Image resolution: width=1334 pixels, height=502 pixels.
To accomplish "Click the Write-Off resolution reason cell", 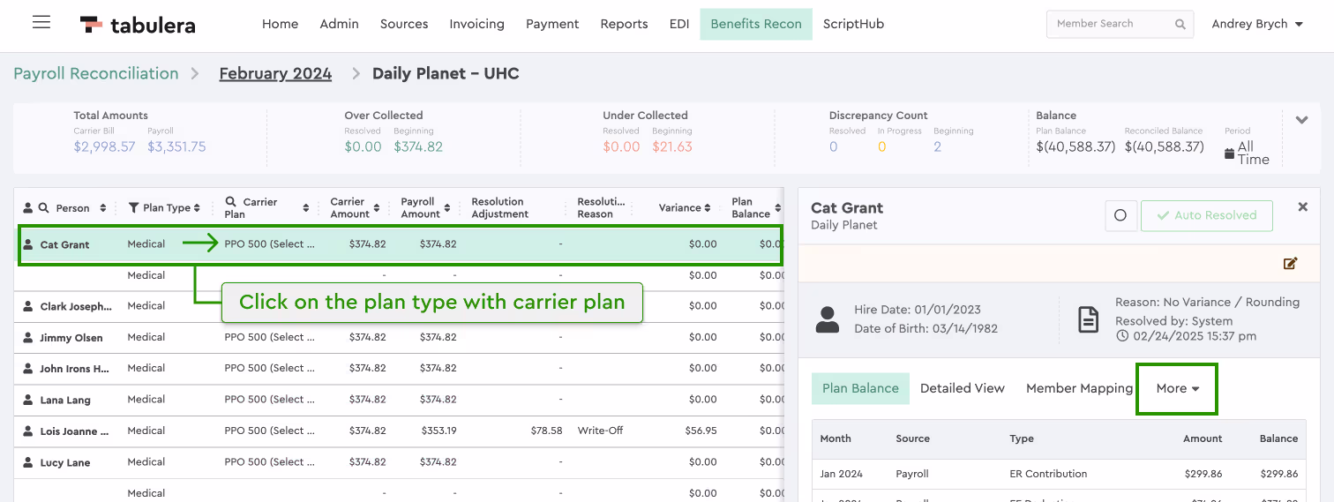I will (x=600, y=431).
